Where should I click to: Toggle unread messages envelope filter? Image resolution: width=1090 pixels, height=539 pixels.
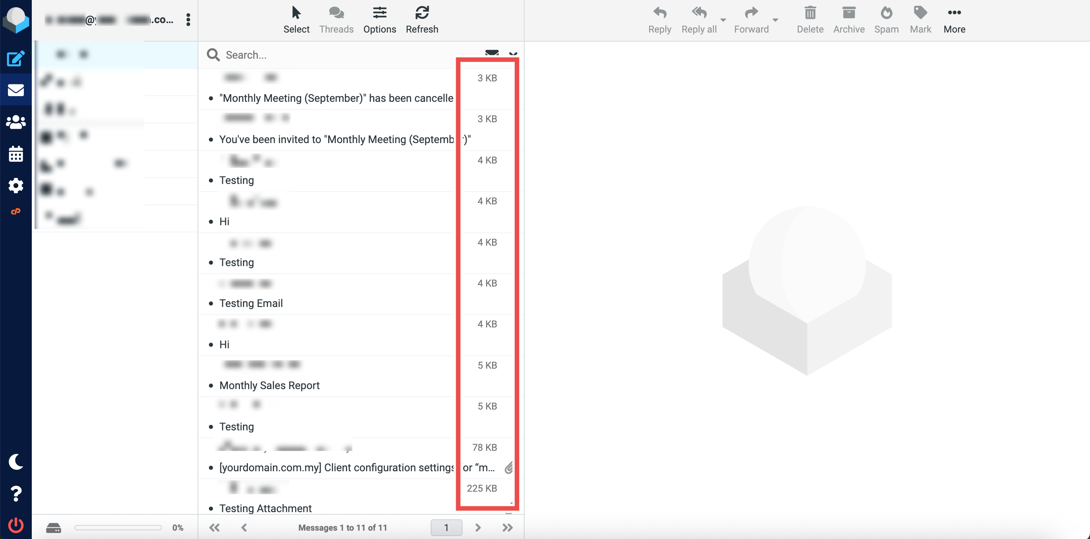pyautogui.click(x=492, y=53)
